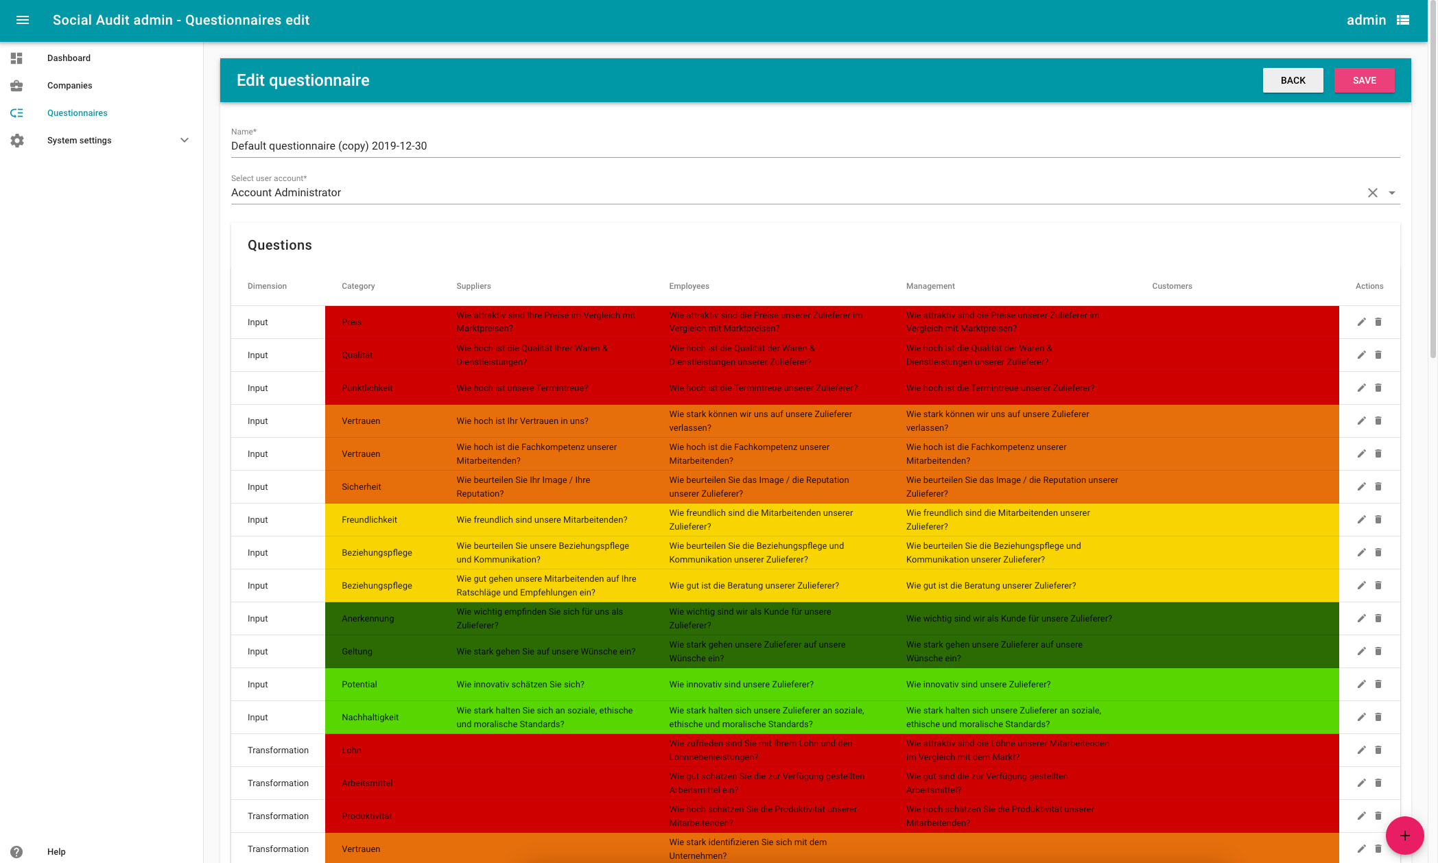
Task: Edit the Sicherheit question row
Action: [x=1361, y=486]
